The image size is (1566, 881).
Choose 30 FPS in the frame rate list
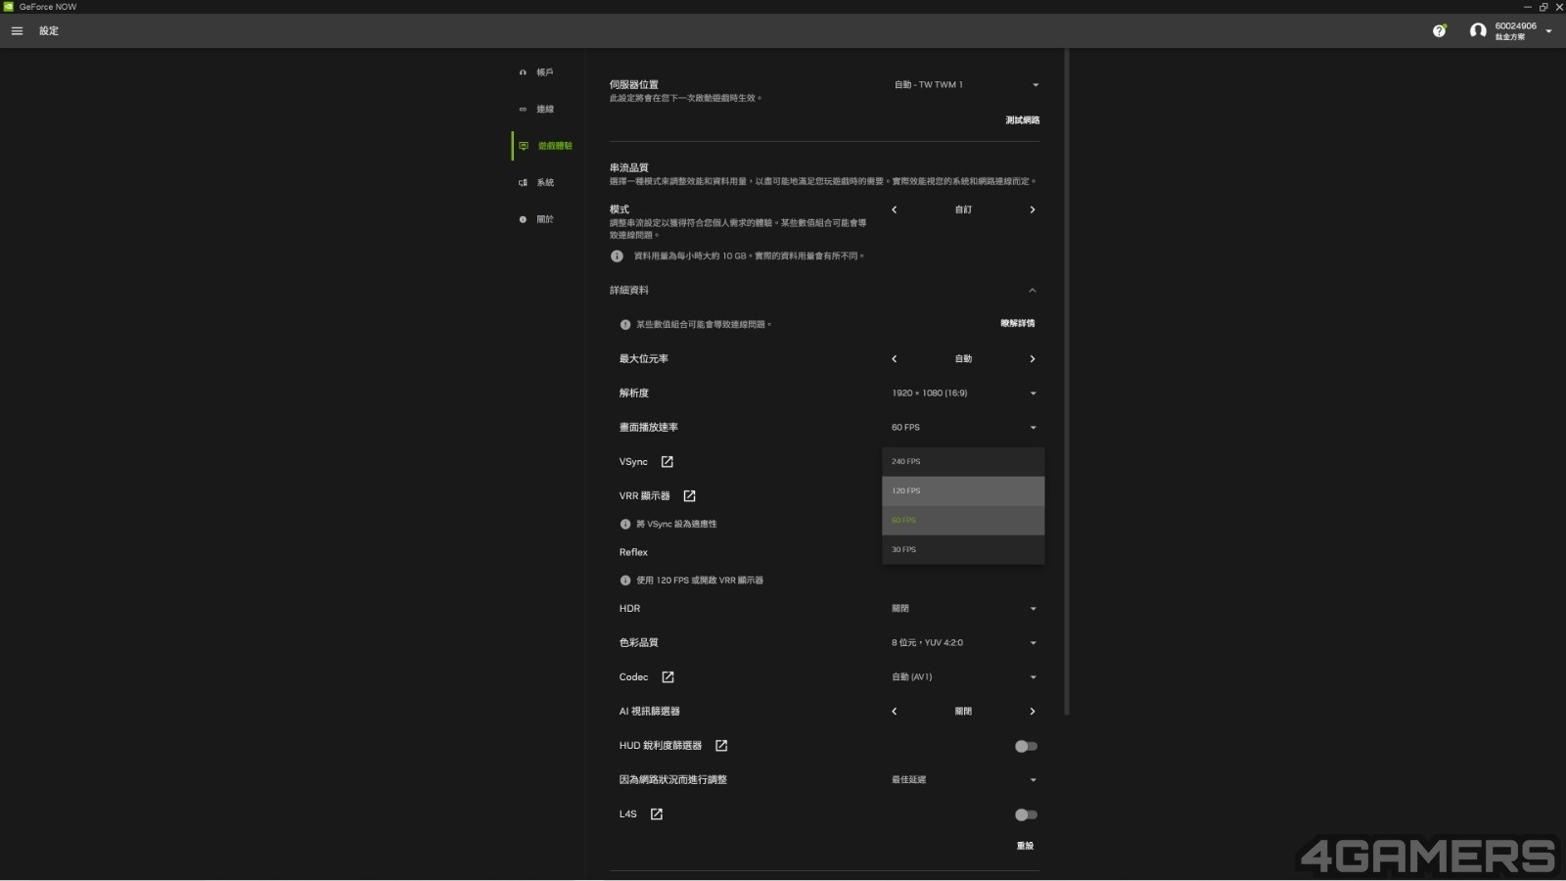963,550
